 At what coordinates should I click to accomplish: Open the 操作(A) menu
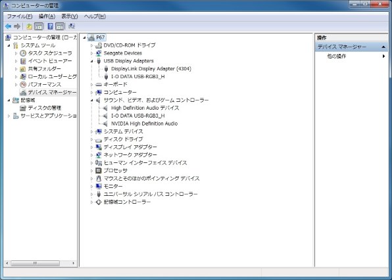tap(47, 16)
